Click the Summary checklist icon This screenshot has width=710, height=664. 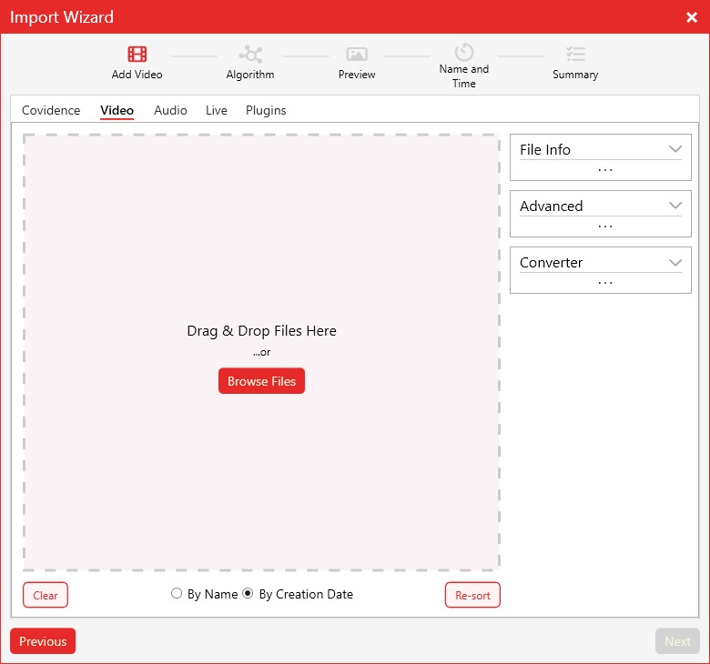(x=575, y=54)
